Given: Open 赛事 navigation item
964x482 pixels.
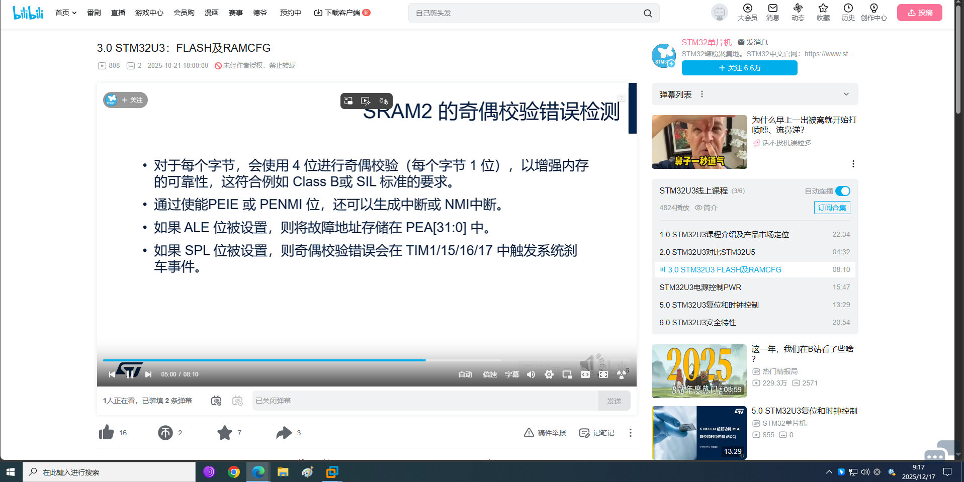Looking at the screenshot, I should pyautogui.click(x=236, y=13).
